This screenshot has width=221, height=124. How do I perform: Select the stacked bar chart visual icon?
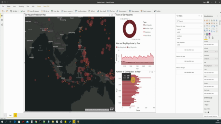(x=204, y=20)
